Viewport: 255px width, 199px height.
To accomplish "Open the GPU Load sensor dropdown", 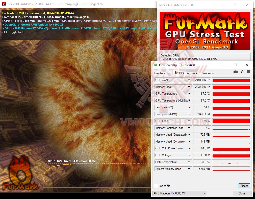I will point(189,121).
